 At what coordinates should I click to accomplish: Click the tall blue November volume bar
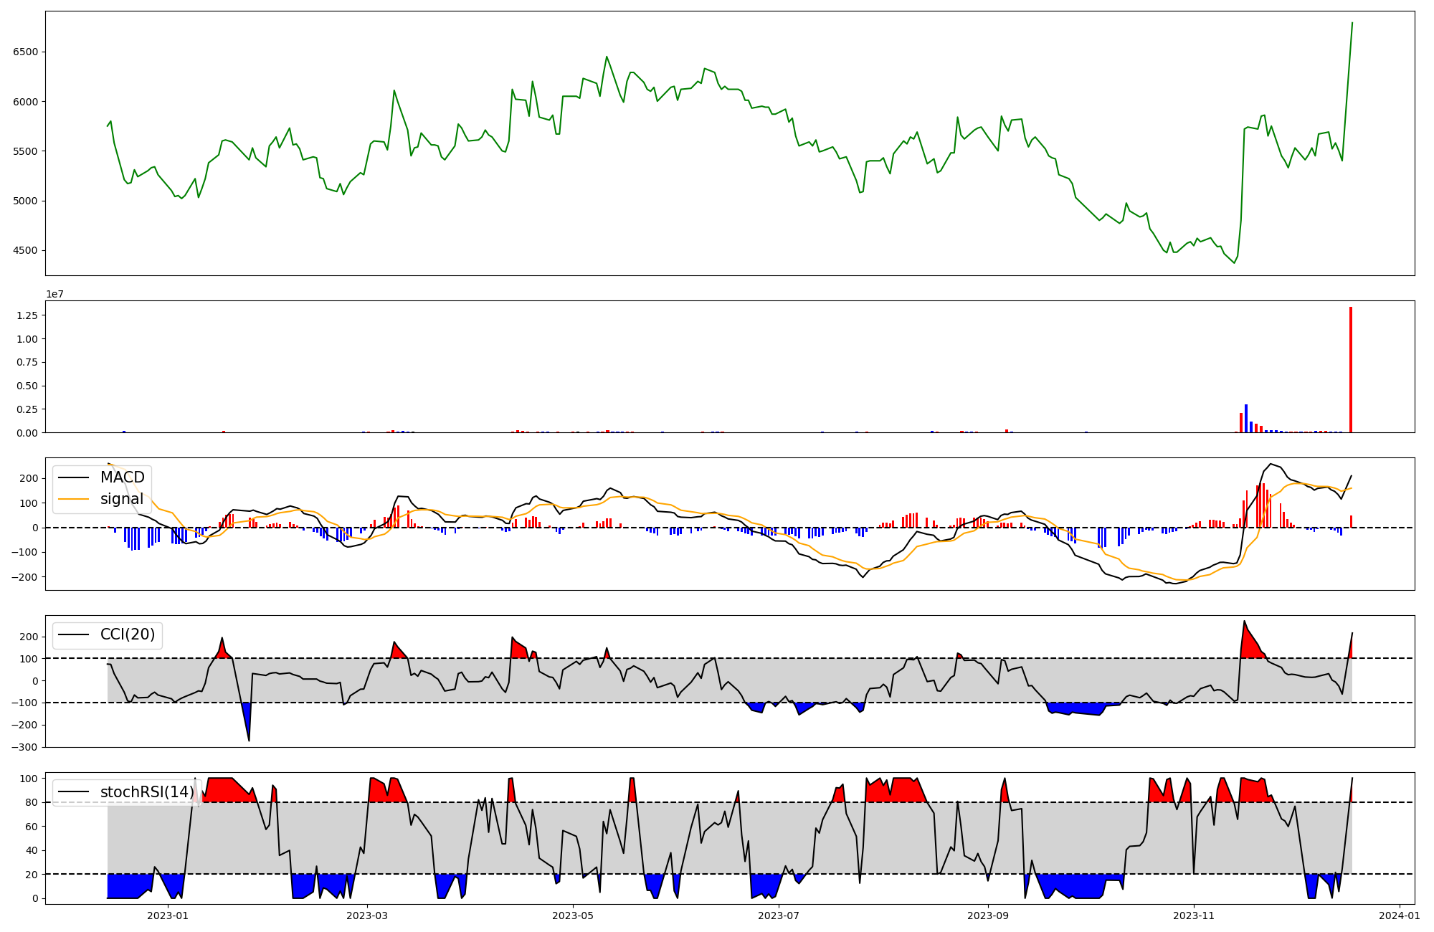coord(1246,419)
